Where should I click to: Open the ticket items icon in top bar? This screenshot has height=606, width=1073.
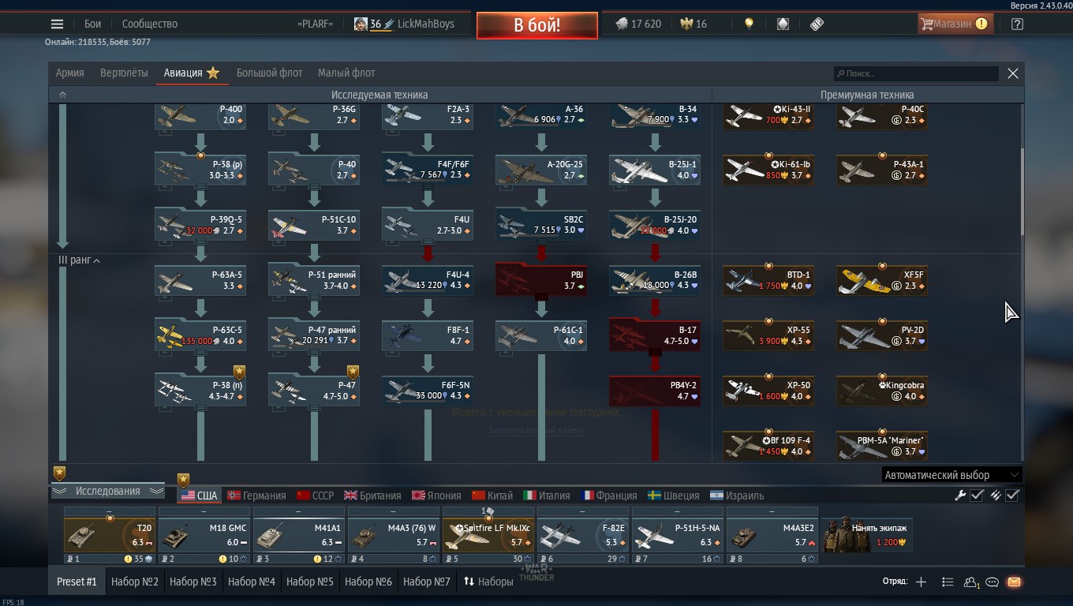click(817, 24)
